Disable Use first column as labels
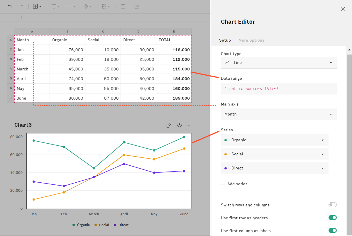The height and width of the screenshot is (236, 352). point(332,230)
